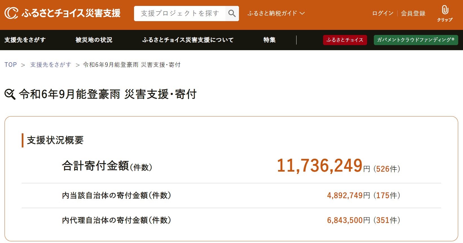Click the 11,736,249円 total donation amount
The height and width of the screenshot is (243, 463).
pyautogui.click(x=320, y=166)
